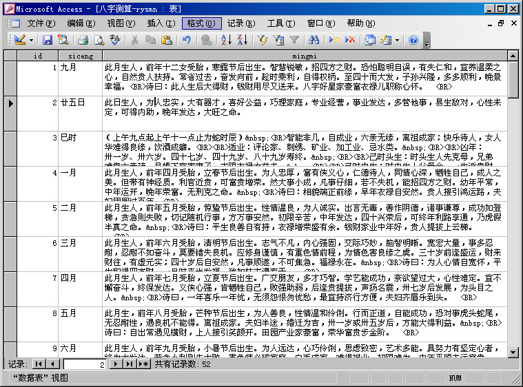This screenshot has width=523, height=387.
Task: Click the Apply Filter funnel icon
Action: point(294,40)
